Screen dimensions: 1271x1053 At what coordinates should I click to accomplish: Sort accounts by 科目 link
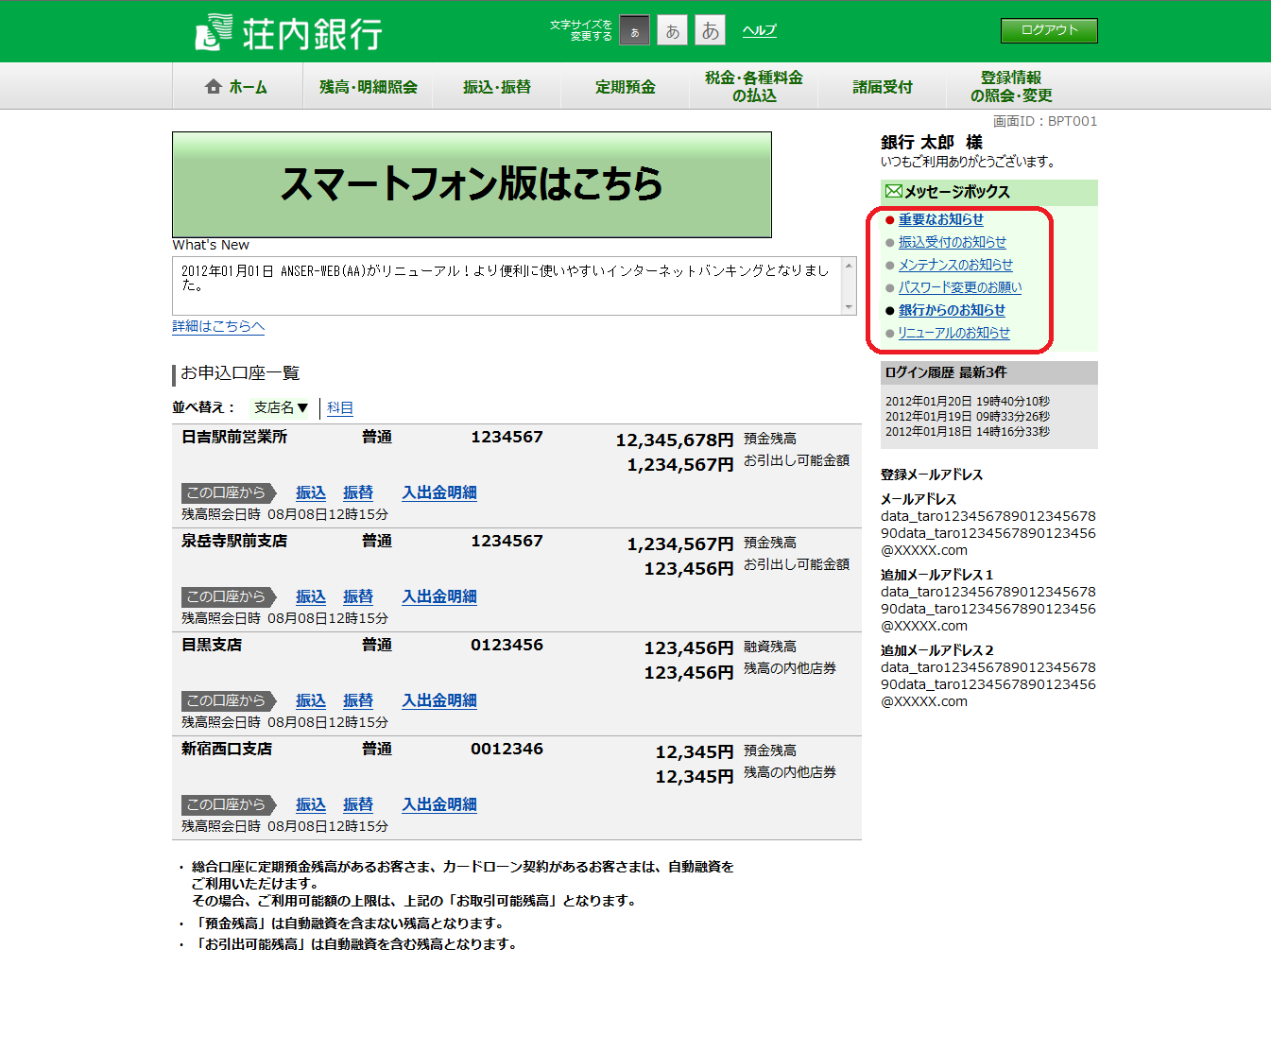point(340,407)
